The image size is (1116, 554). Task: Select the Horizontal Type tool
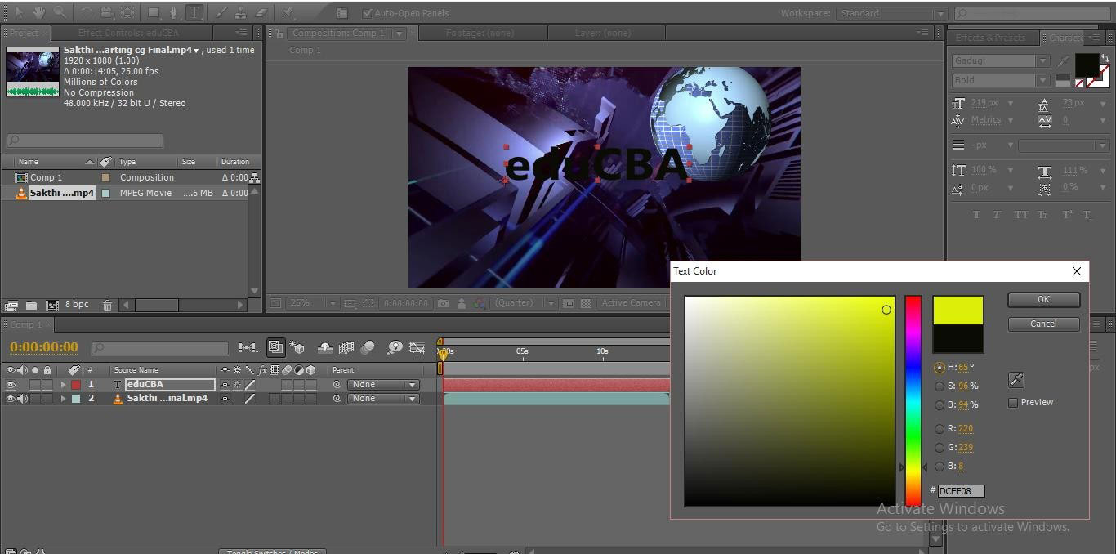194,13
